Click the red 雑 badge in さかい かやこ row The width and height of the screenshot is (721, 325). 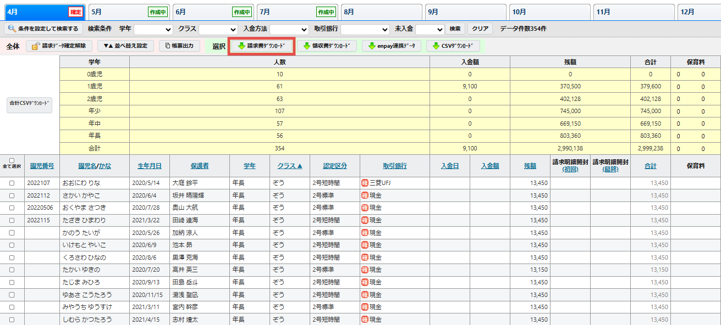364,195
